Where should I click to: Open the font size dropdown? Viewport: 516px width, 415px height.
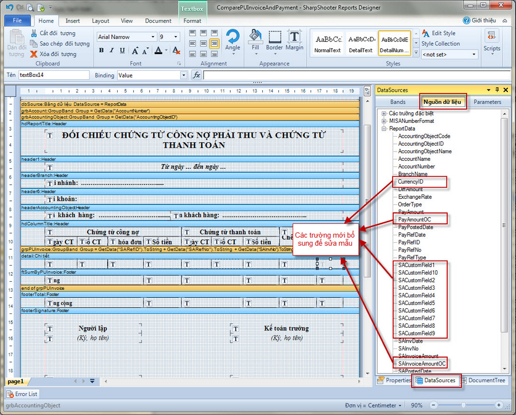click(x=176, y=37)
